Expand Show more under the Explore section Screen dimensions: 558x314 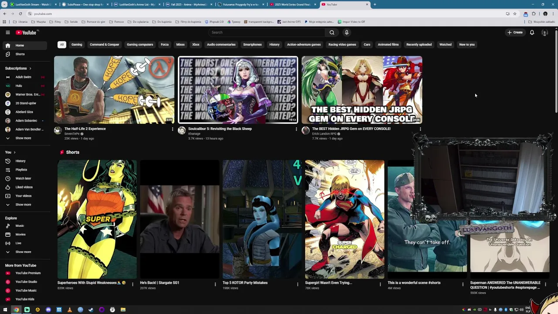(25, 252)
